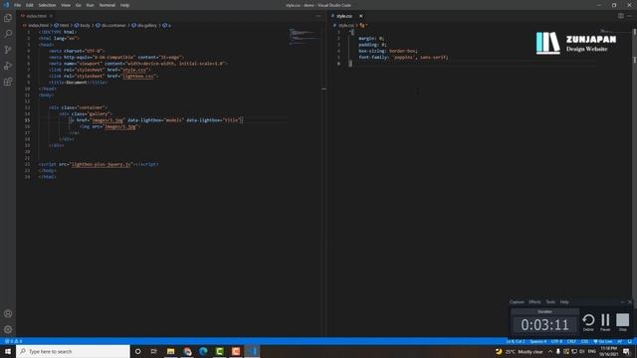This screenshot has height=358, width=637.
Task: Close the style.css tab
Action: (x=360, y=16)
